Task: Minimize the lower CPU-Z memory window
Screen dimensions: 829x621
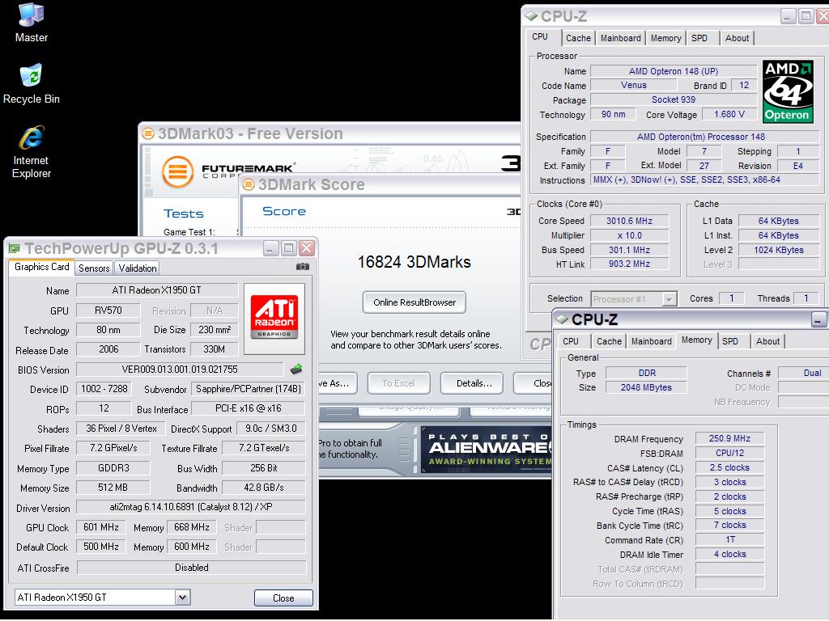Action: coord(818,319)
